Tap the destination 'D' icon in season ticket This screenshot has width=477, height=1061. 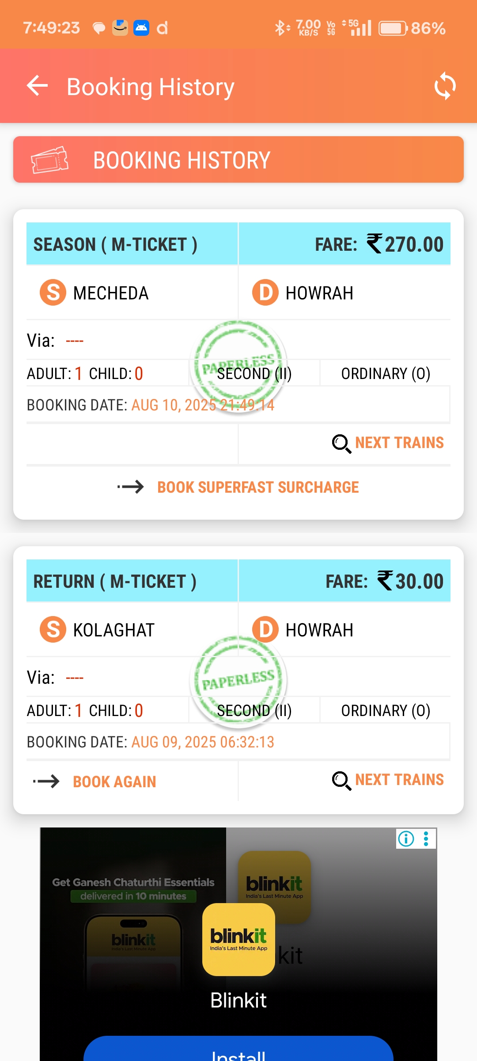265,293
